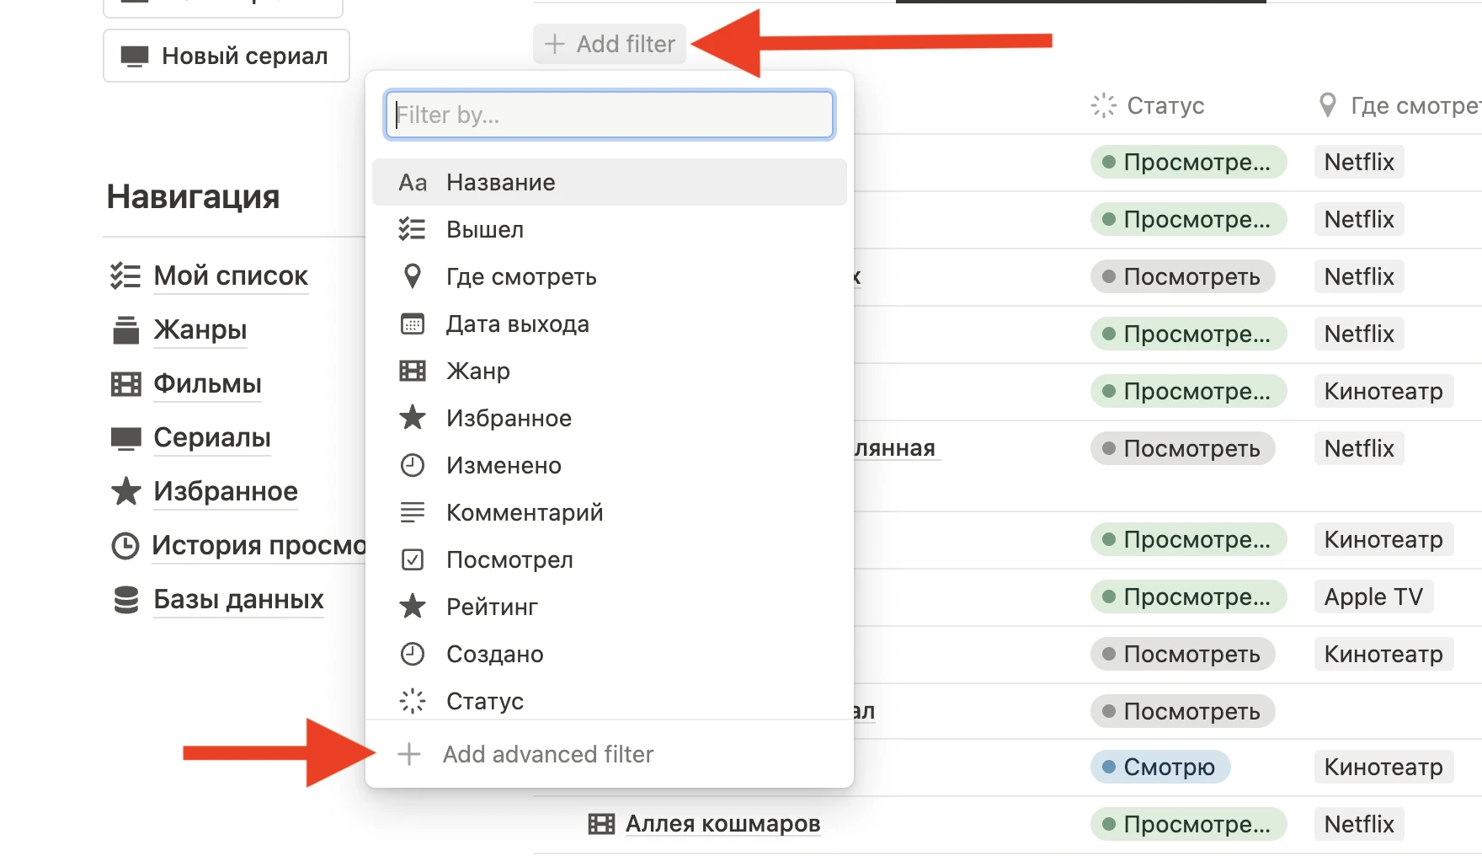The image size is (1482, 856).
Task: Select Дата выхода filter property
Action: pos(610,324)
